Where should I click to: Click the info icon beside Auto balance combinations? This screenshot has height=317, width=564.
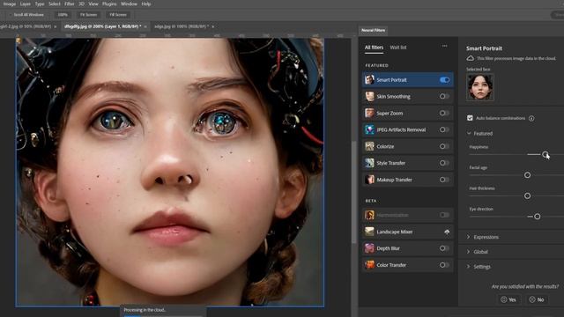pyautogui.click(x=531, y=118)
